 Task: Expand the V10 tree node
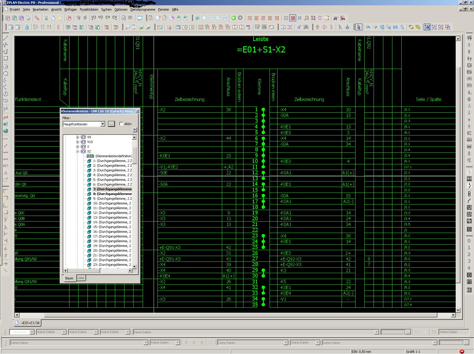[x=78, y=142]
